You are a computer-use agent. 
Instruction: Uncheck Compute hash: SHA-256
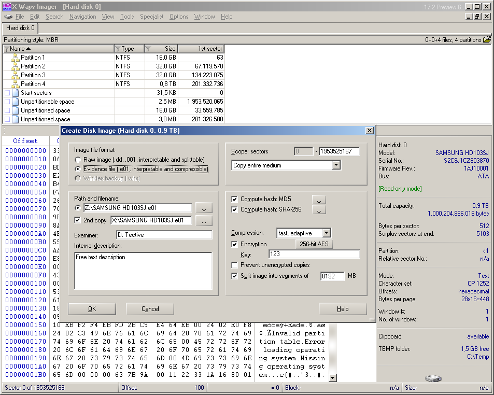click(235, 209)
